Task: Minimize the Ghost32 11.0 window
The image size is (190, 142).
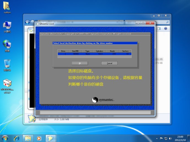Action: [138, 23]
